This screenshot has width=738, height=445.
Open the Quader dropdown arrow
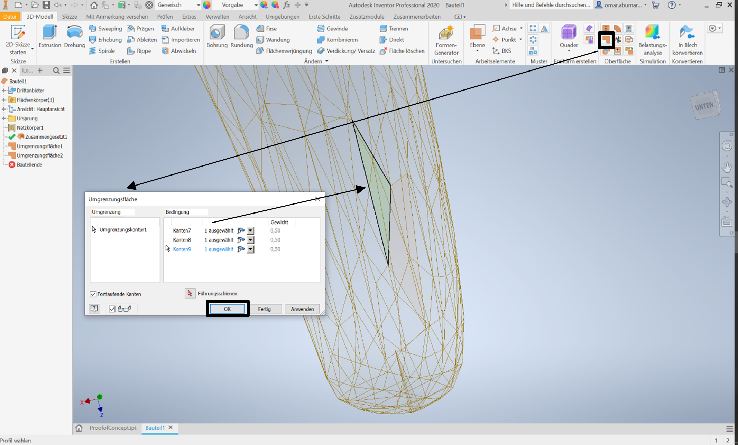click(568, 50)
